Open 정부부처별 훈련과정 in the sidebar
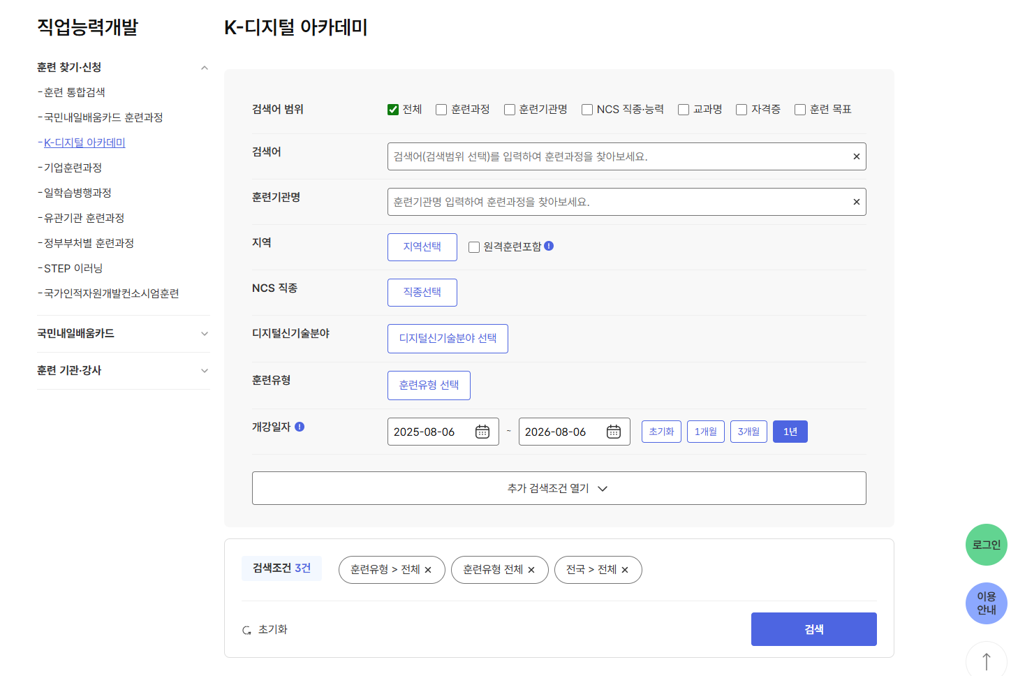This screenshot has height=676, width=1011. (89, 243)
